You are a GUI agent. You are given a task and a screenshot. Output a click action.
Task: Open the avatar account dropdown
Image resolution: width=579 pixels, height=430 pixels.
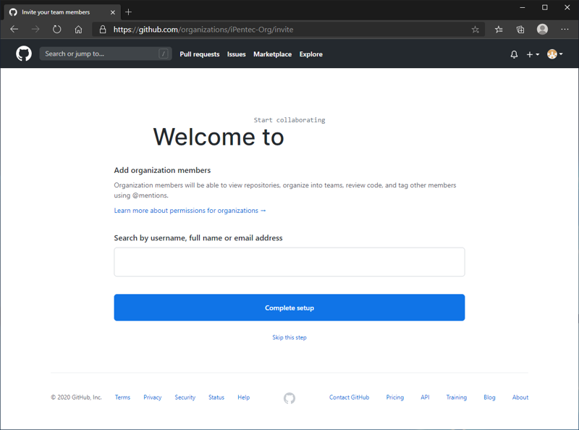coord(554,54)
